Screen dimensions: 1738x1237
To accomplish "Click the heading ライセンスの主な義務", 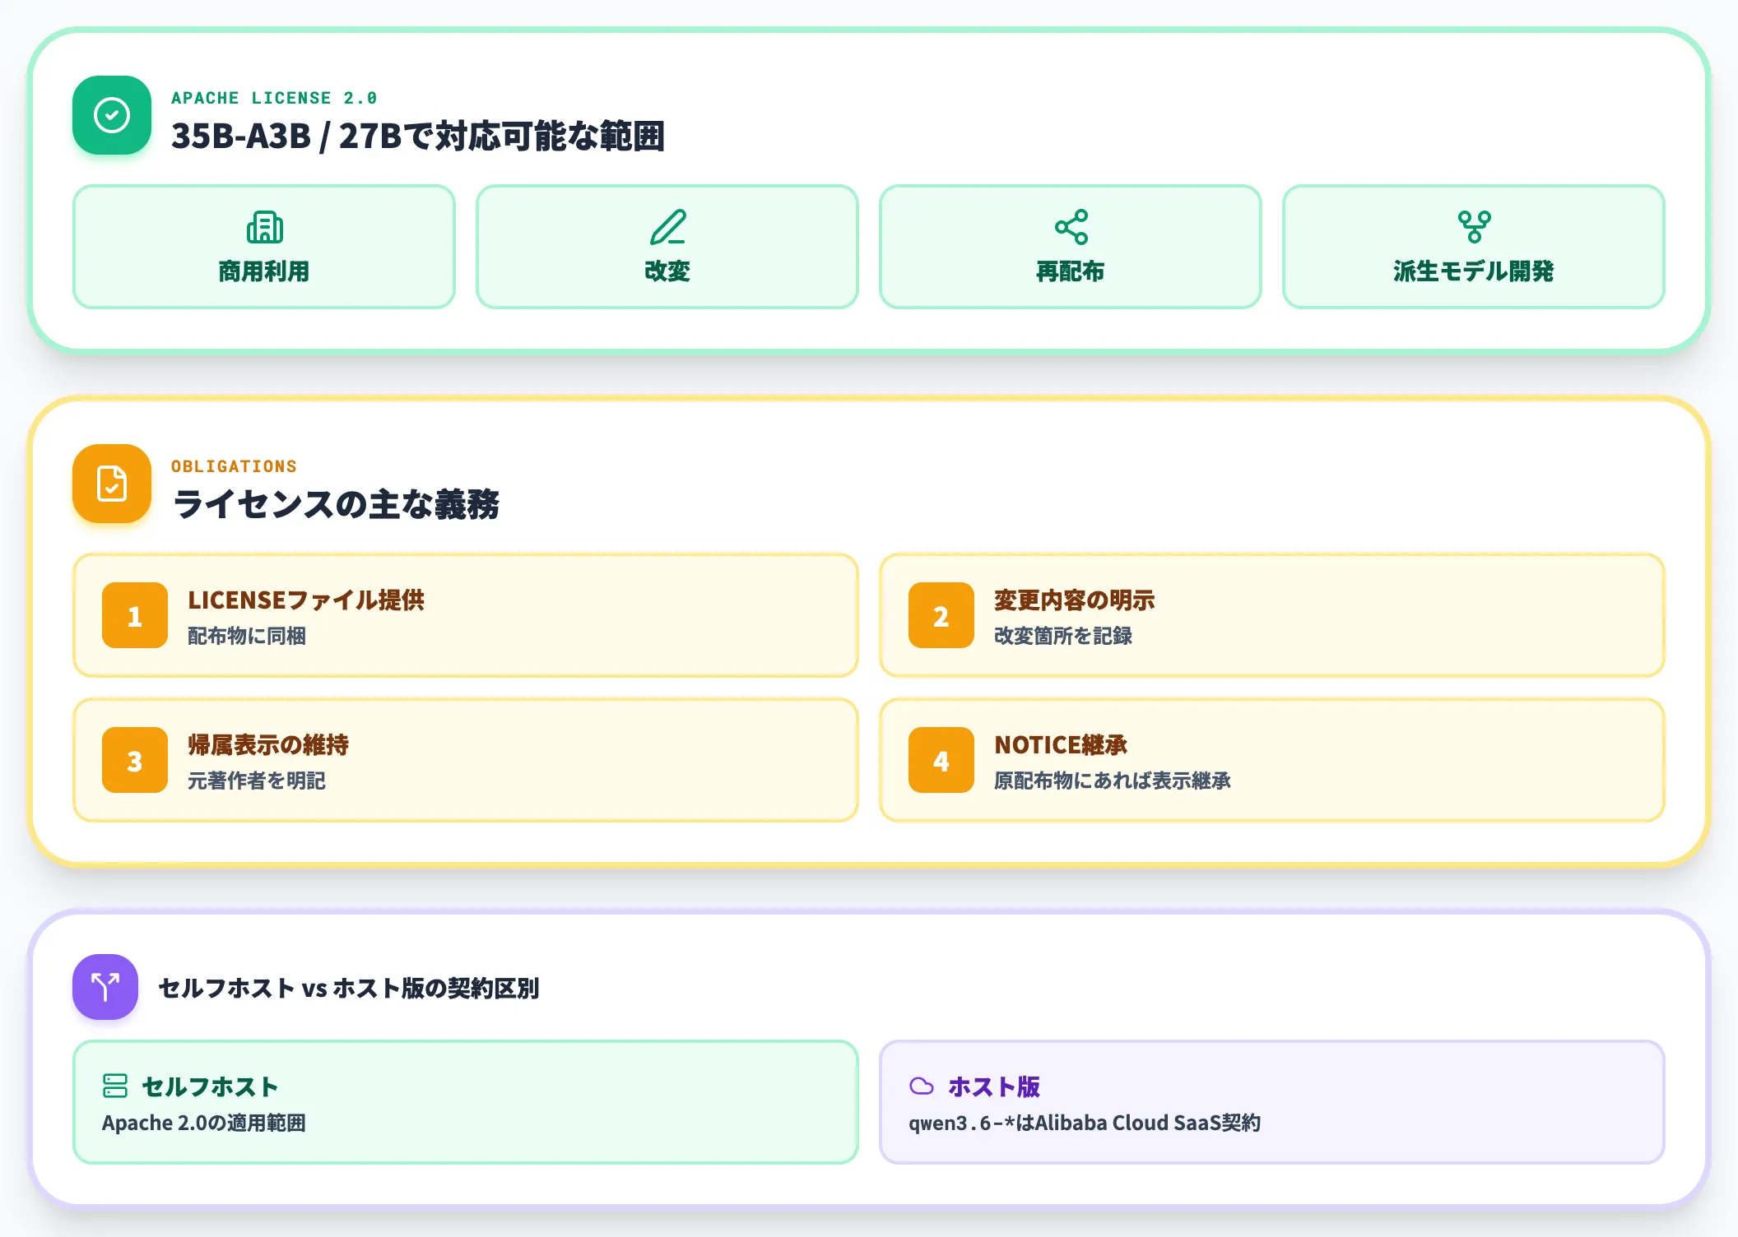I will pos(336,504).
